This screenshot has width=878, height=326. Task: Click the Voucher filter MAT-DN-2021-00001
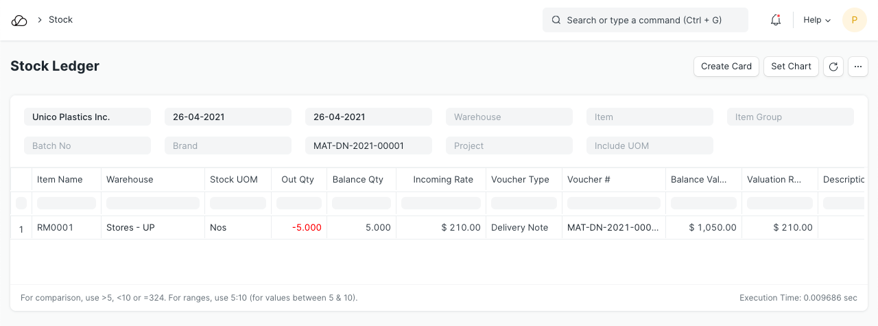pyautogui.click(x=368, y=146)
